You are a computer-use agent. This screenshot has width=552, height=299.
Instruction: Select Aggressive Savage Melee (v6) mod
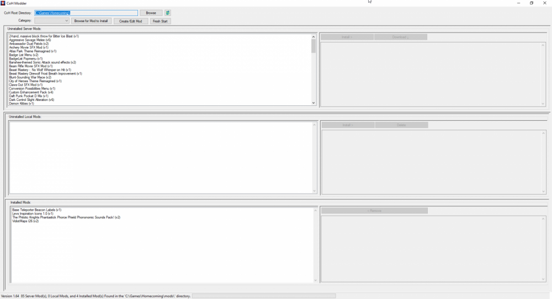(30, 40)
